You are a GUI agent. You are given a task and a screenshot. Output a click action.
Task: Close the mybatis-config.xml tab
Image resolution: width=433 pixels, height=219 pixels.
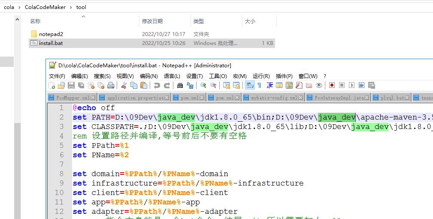[301, 98]
